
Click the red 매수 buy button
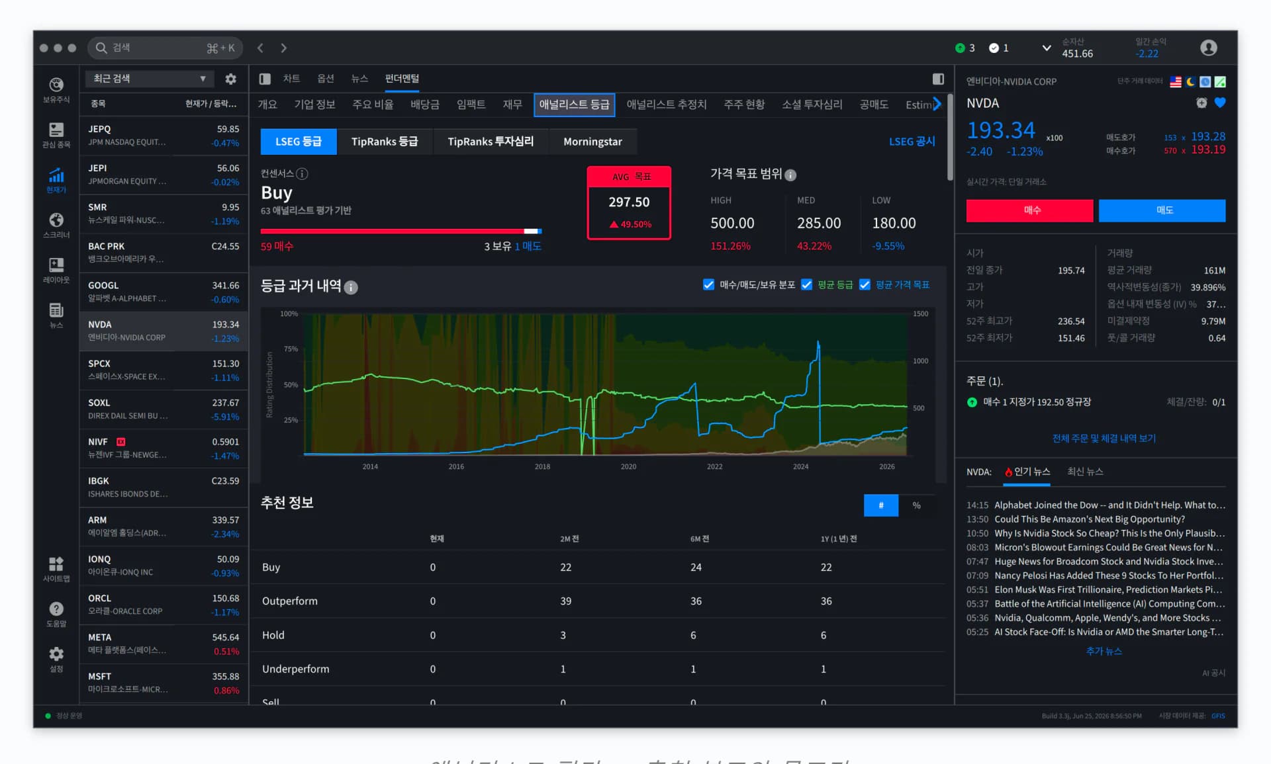pos(1029,210)
